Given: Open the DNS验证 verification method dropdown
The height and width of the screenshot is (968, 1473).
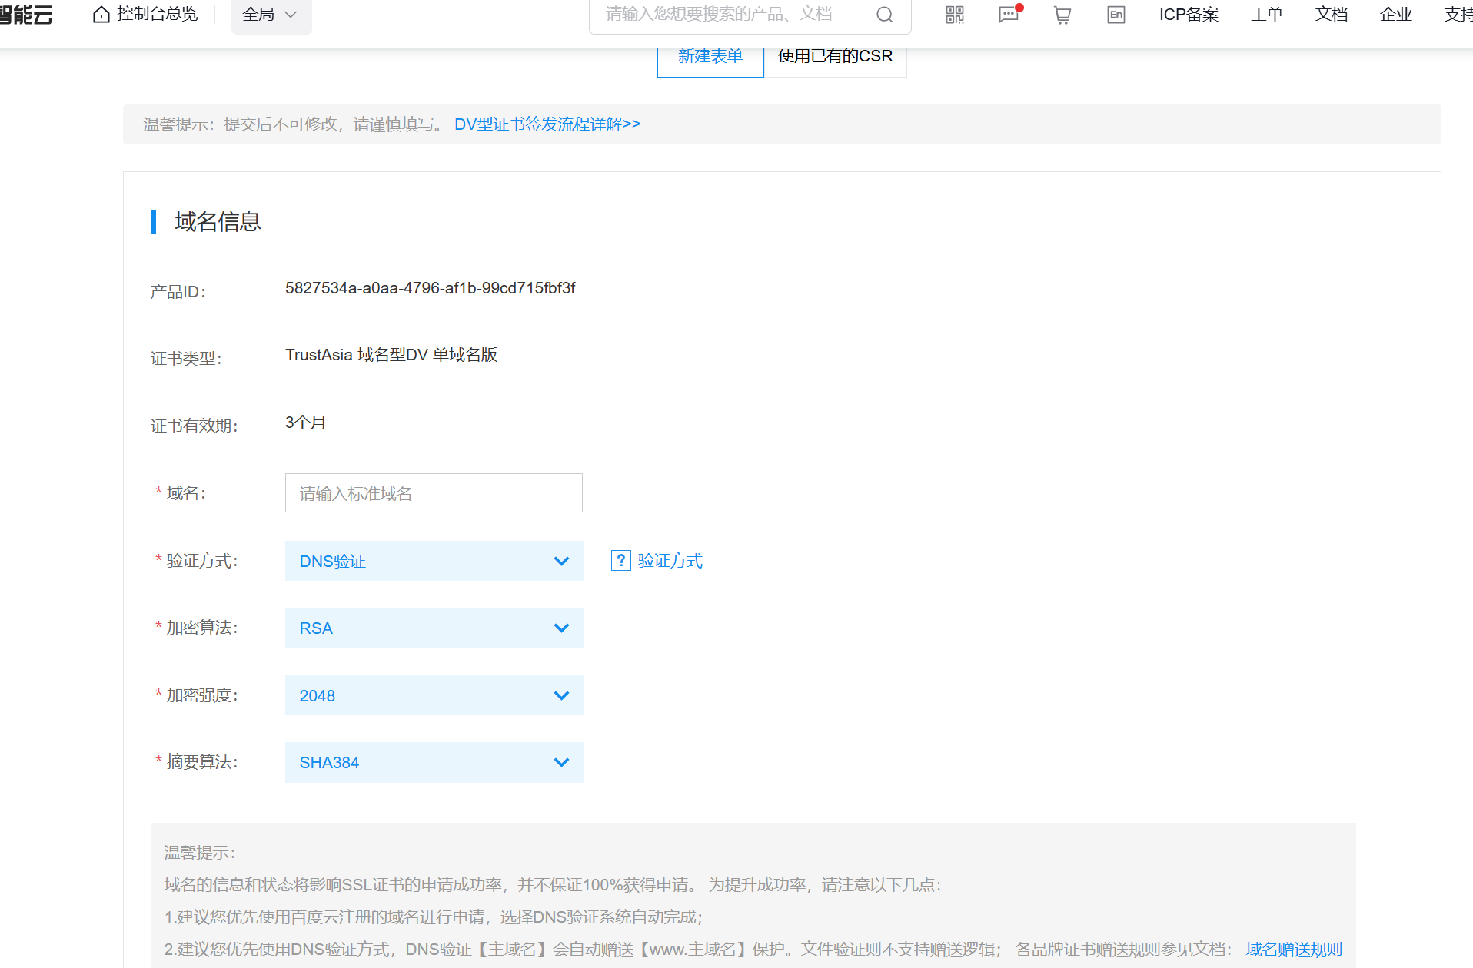Looking at the screenshot, I should tap(434, 561).
